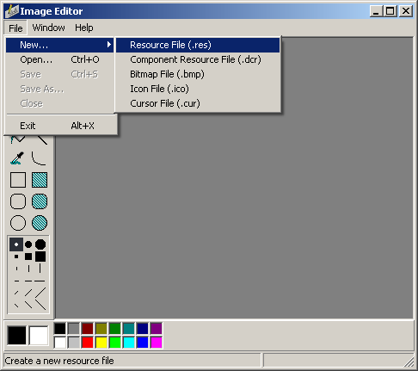The height and width of the screenshot is (371, 418).
Task: Create a new Component Resource File (.dcr)
Action: pos(198,59)
